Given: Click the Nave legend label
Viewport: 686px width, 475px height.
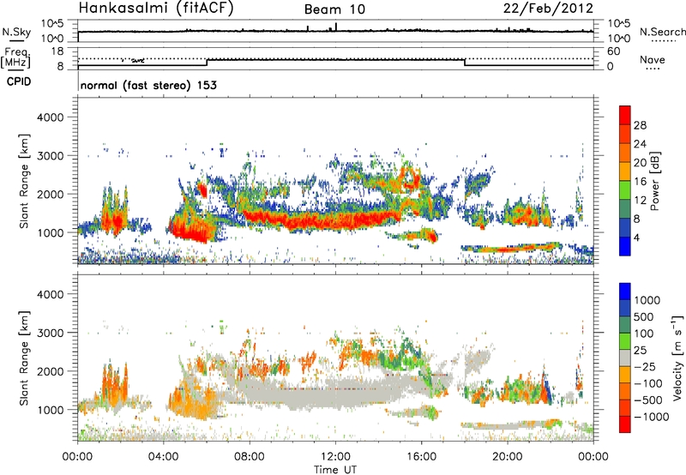Looking at the screenshot, I should coord(653,59).
